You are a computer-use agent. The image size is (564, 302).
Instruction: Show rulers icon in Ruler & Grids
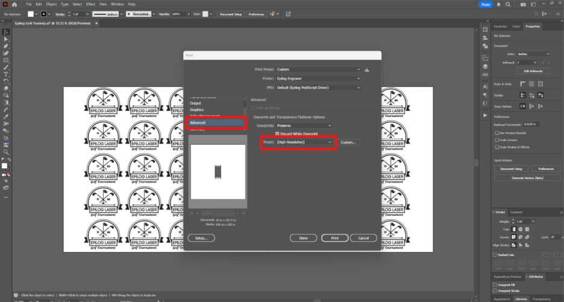pos(522,84)
